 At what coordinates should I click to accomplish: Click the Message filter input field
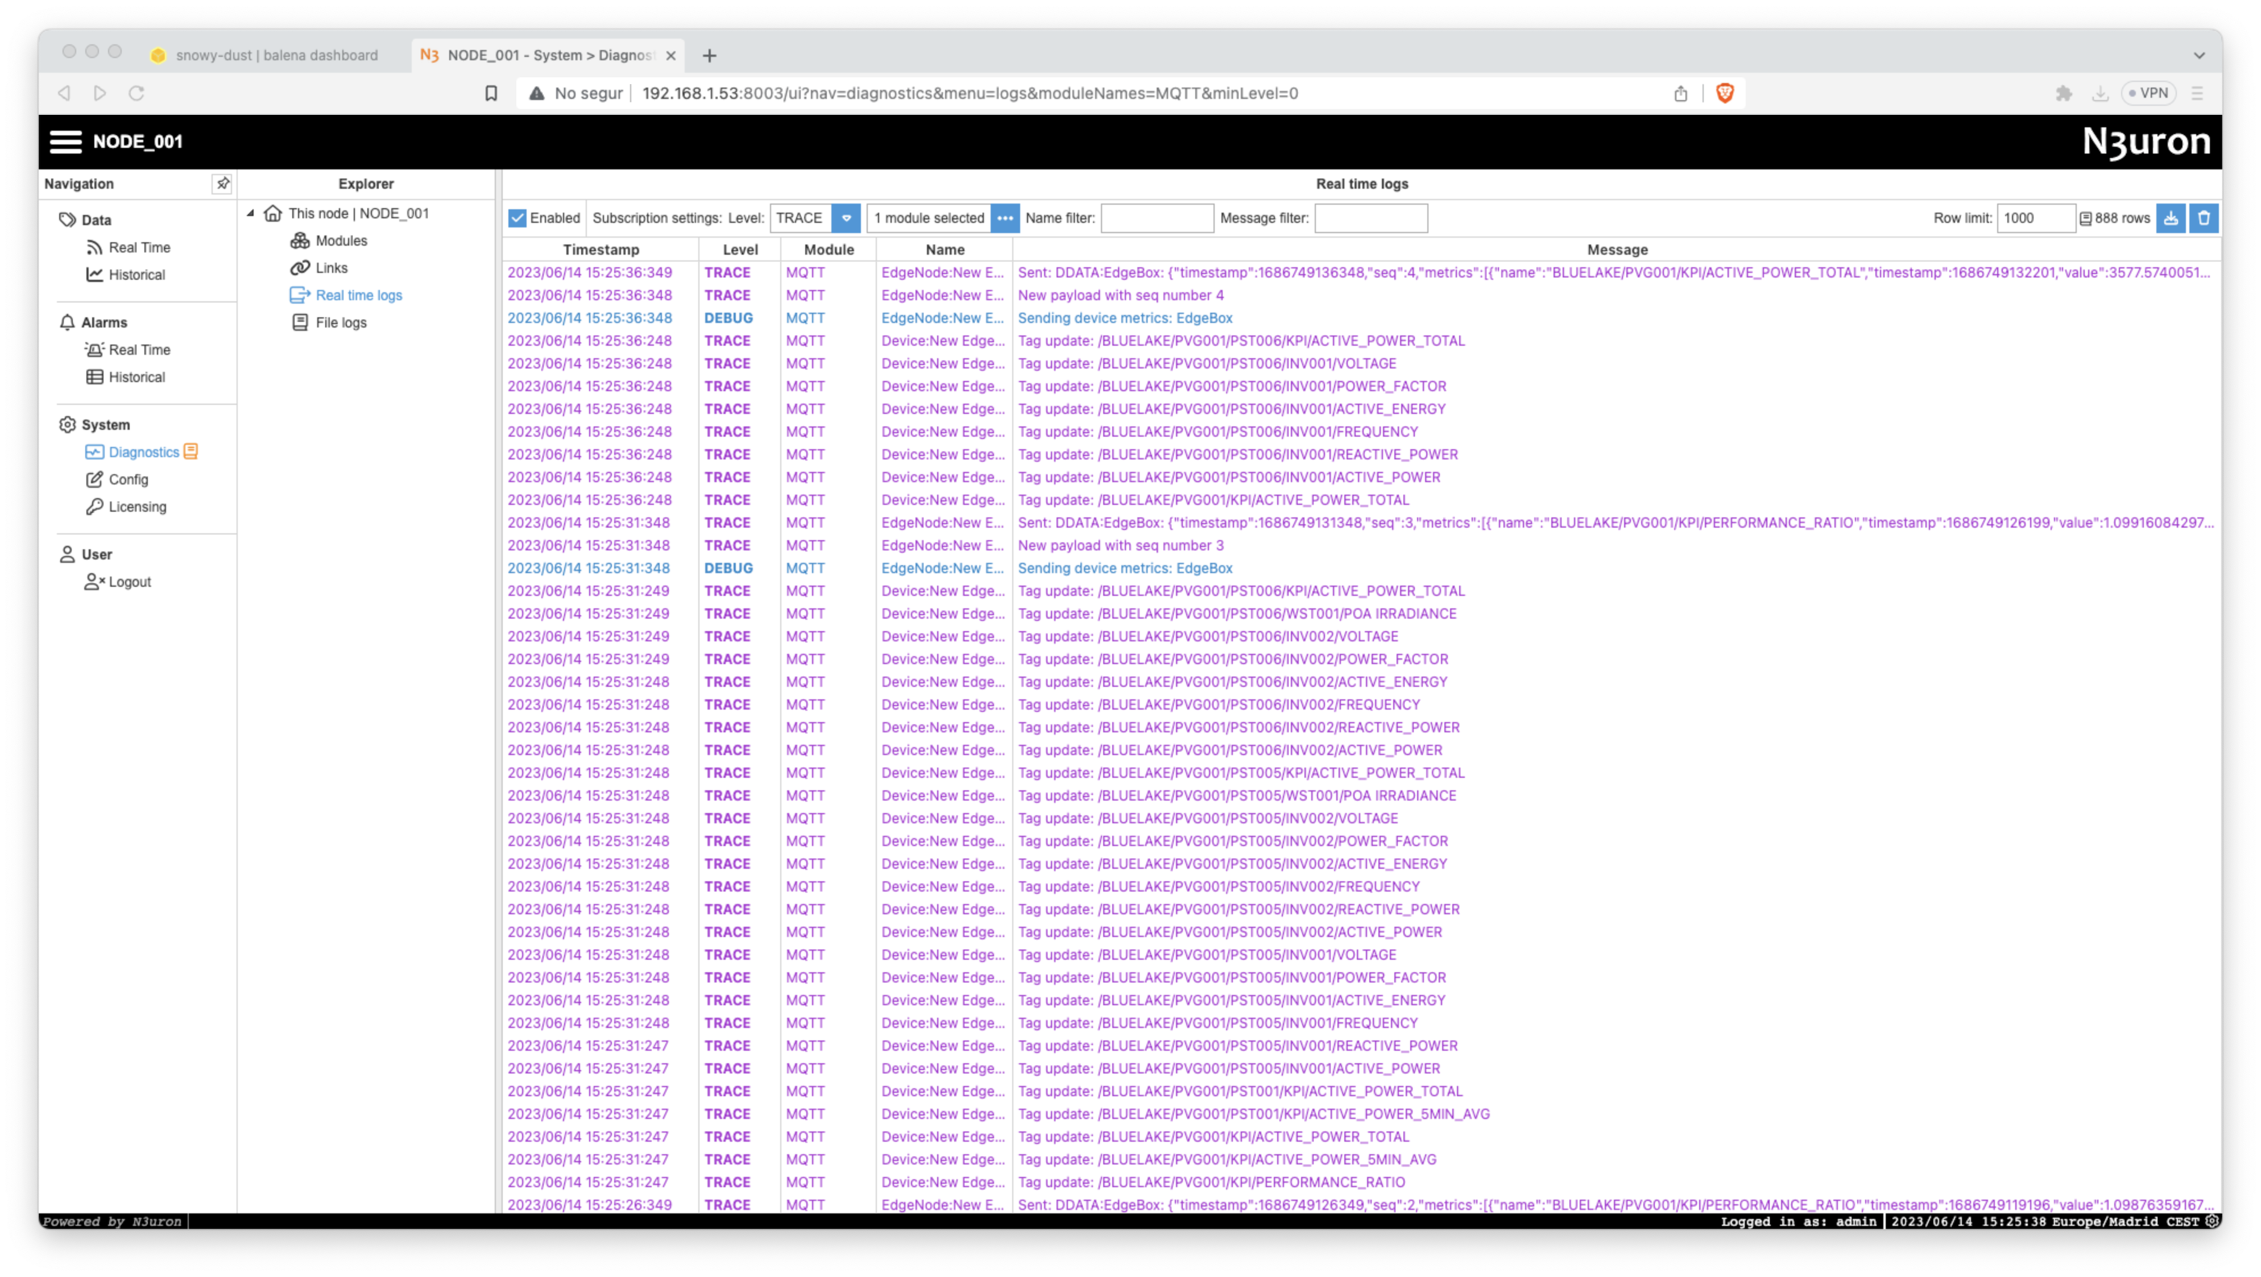[x=1371, y=218]
